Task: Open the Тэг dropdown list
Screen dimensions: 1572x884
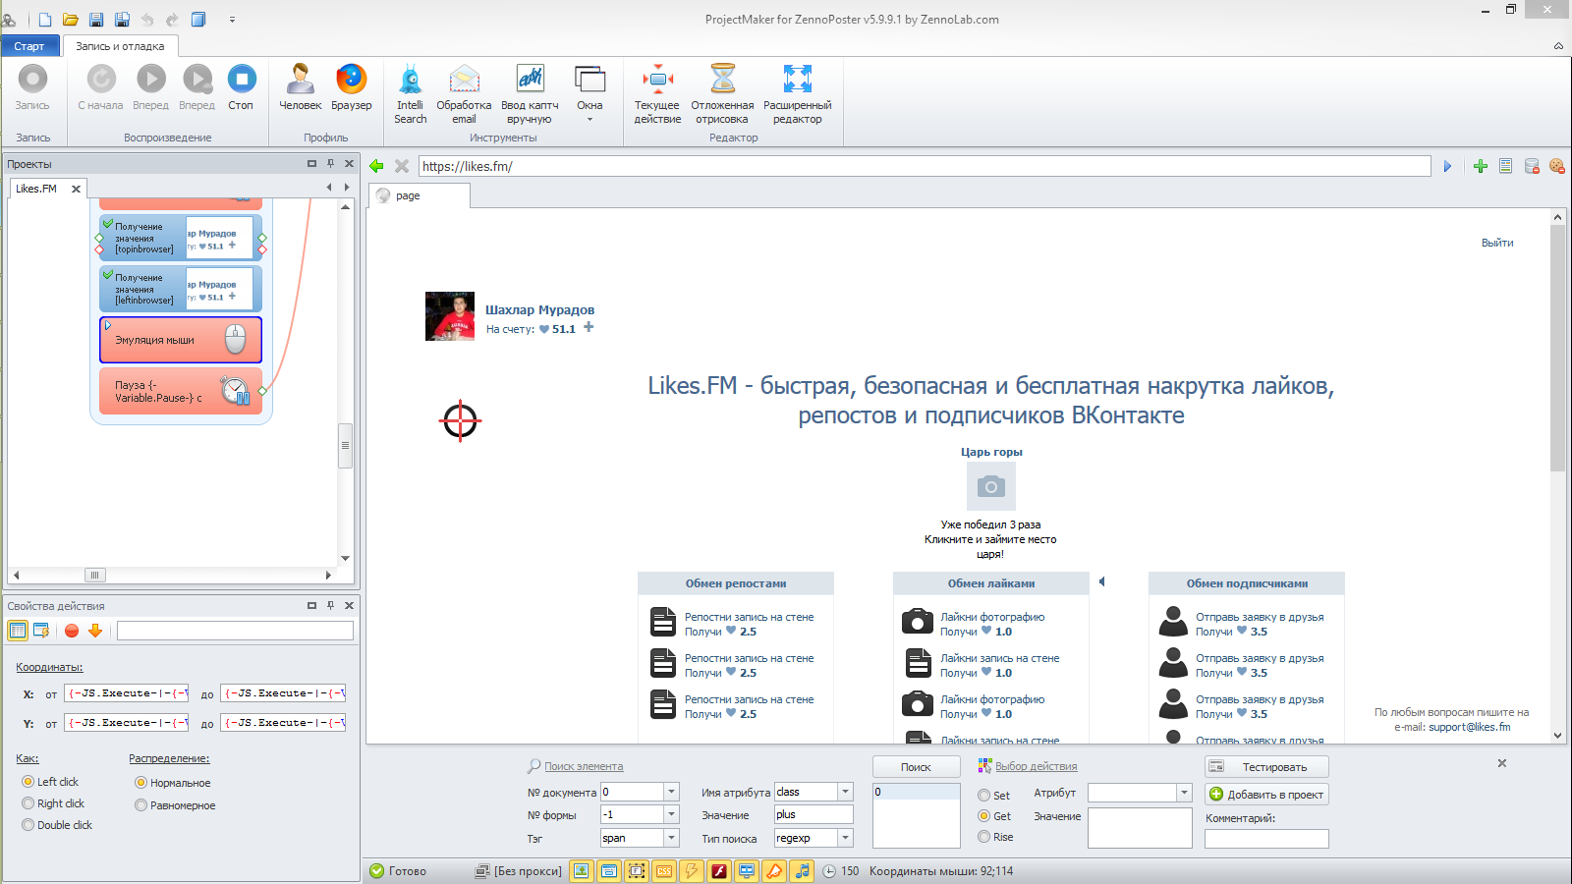Action: (x=672, y=838)
